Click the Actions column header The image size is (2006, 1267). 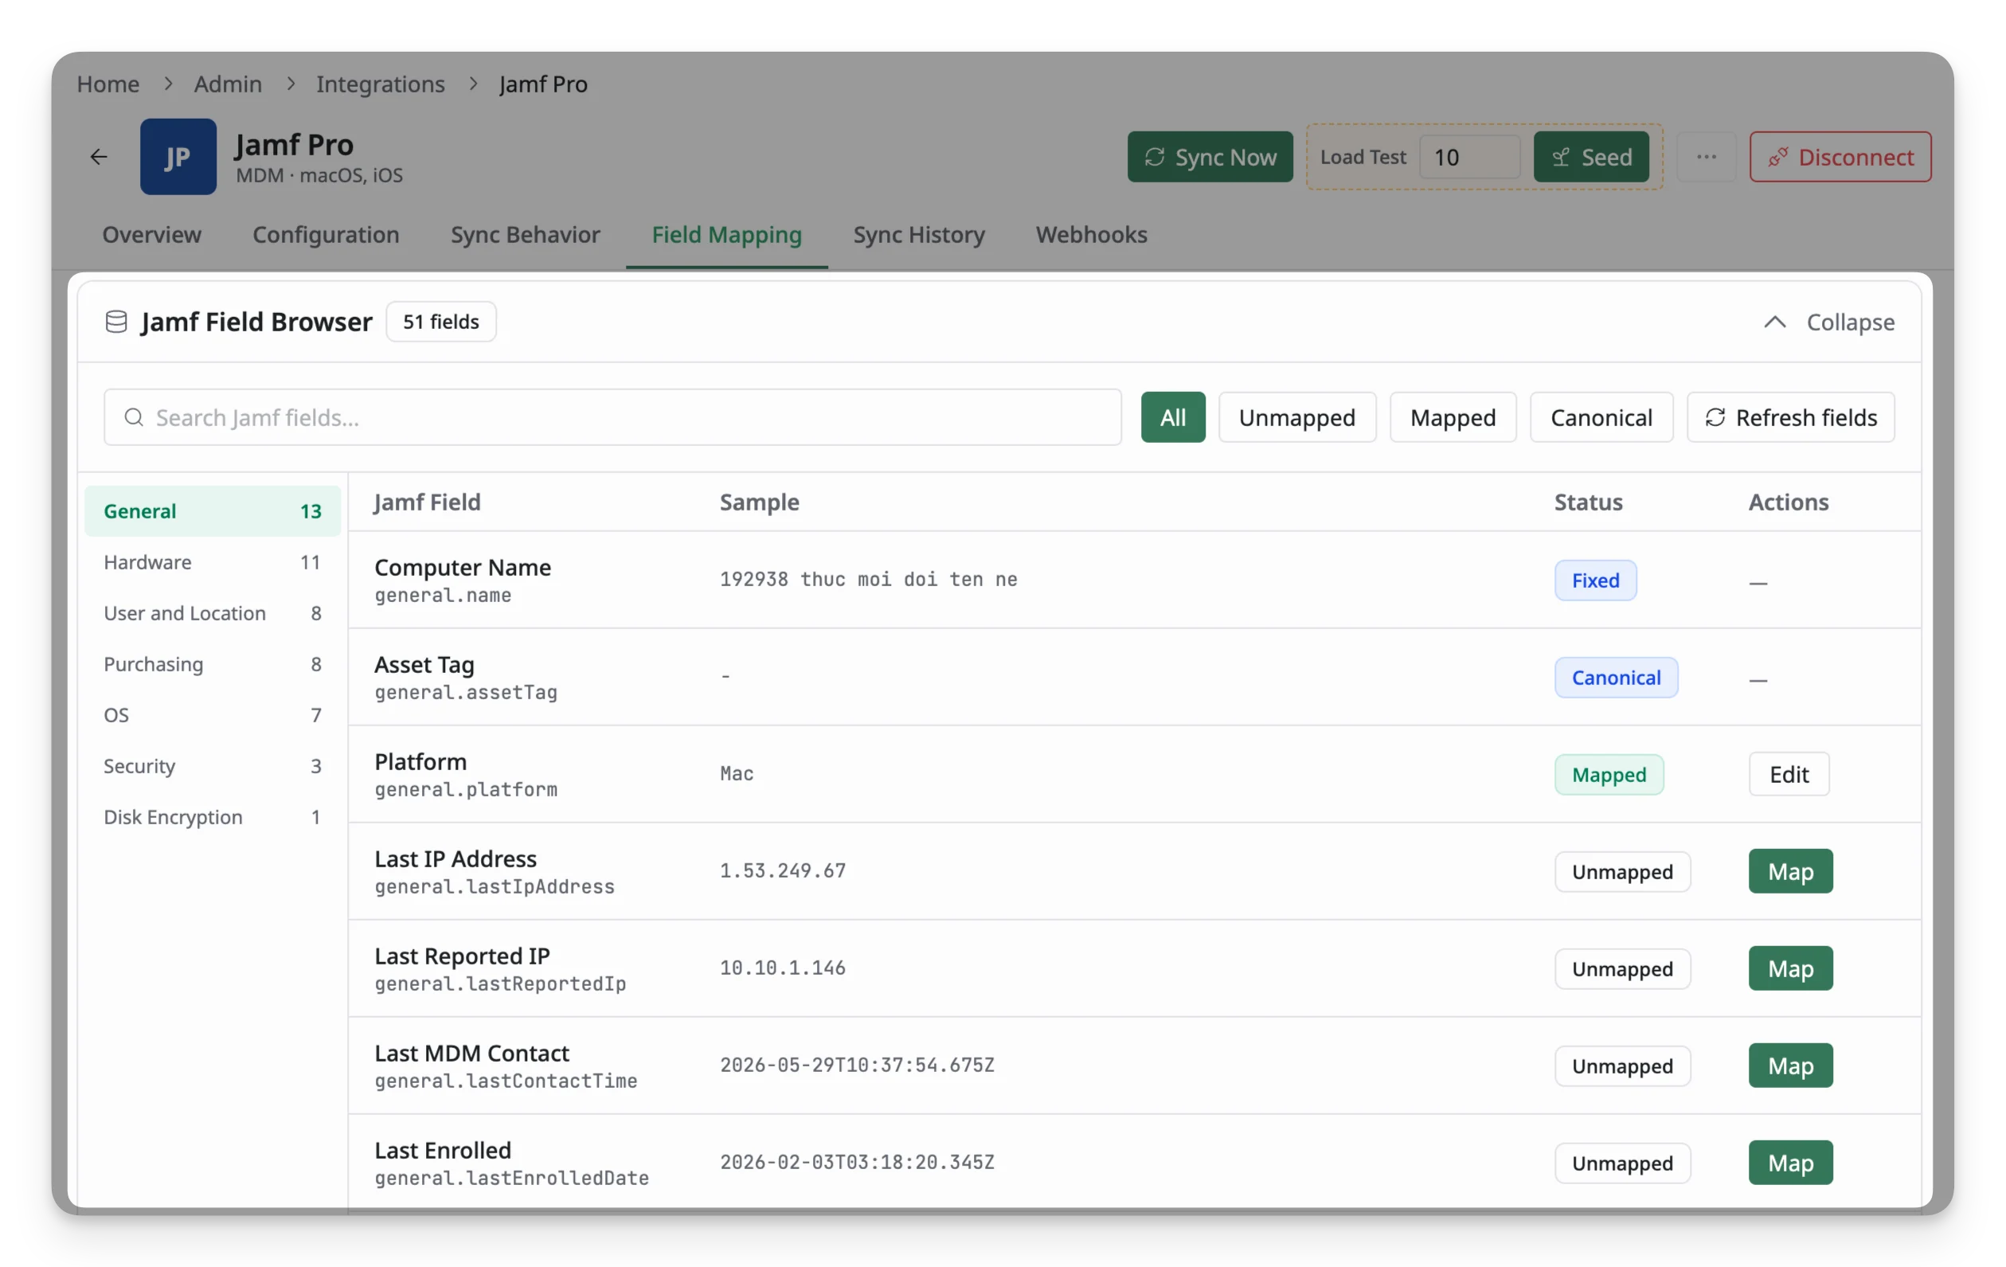1788,502
